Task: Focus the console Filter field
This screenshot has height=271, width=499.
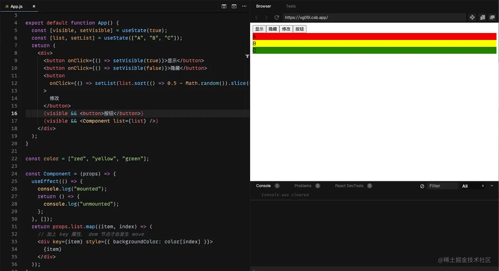Action: click(443, 186)
